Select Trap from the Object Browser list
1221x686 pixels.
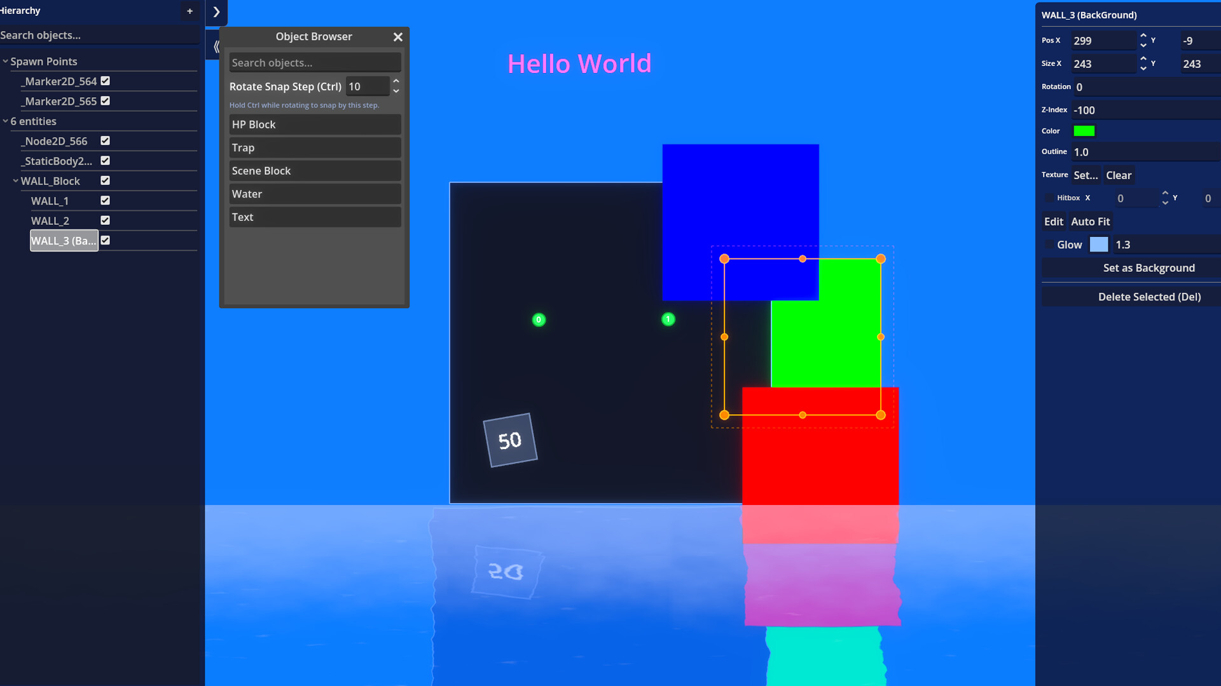[x=314, y=147]
